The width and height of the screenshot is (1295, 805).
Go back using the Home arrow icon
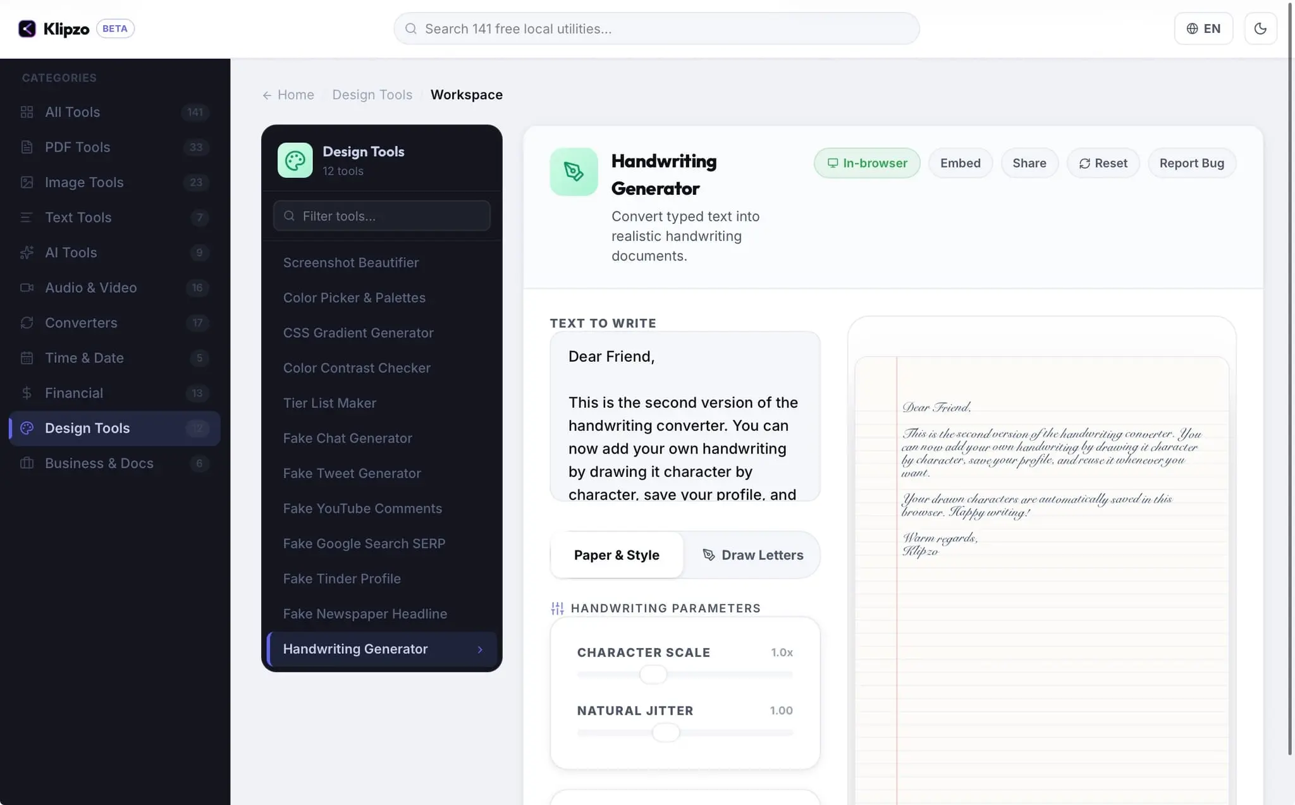(x=267, y=95)
